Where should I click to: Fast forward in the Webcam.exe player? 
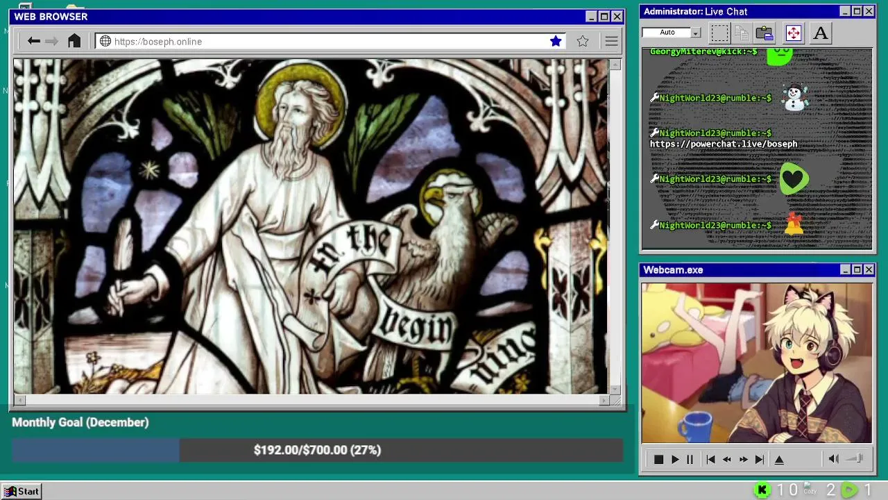click(x=743, y=459)
